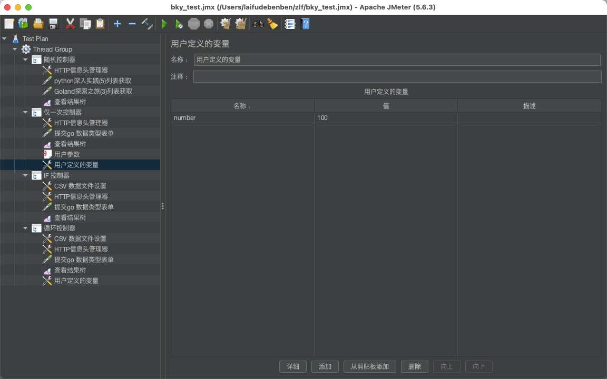Clear results with single broom gear icon
Image resolution: width=607 pixels, height=379 pixels.
pos(226,24)
